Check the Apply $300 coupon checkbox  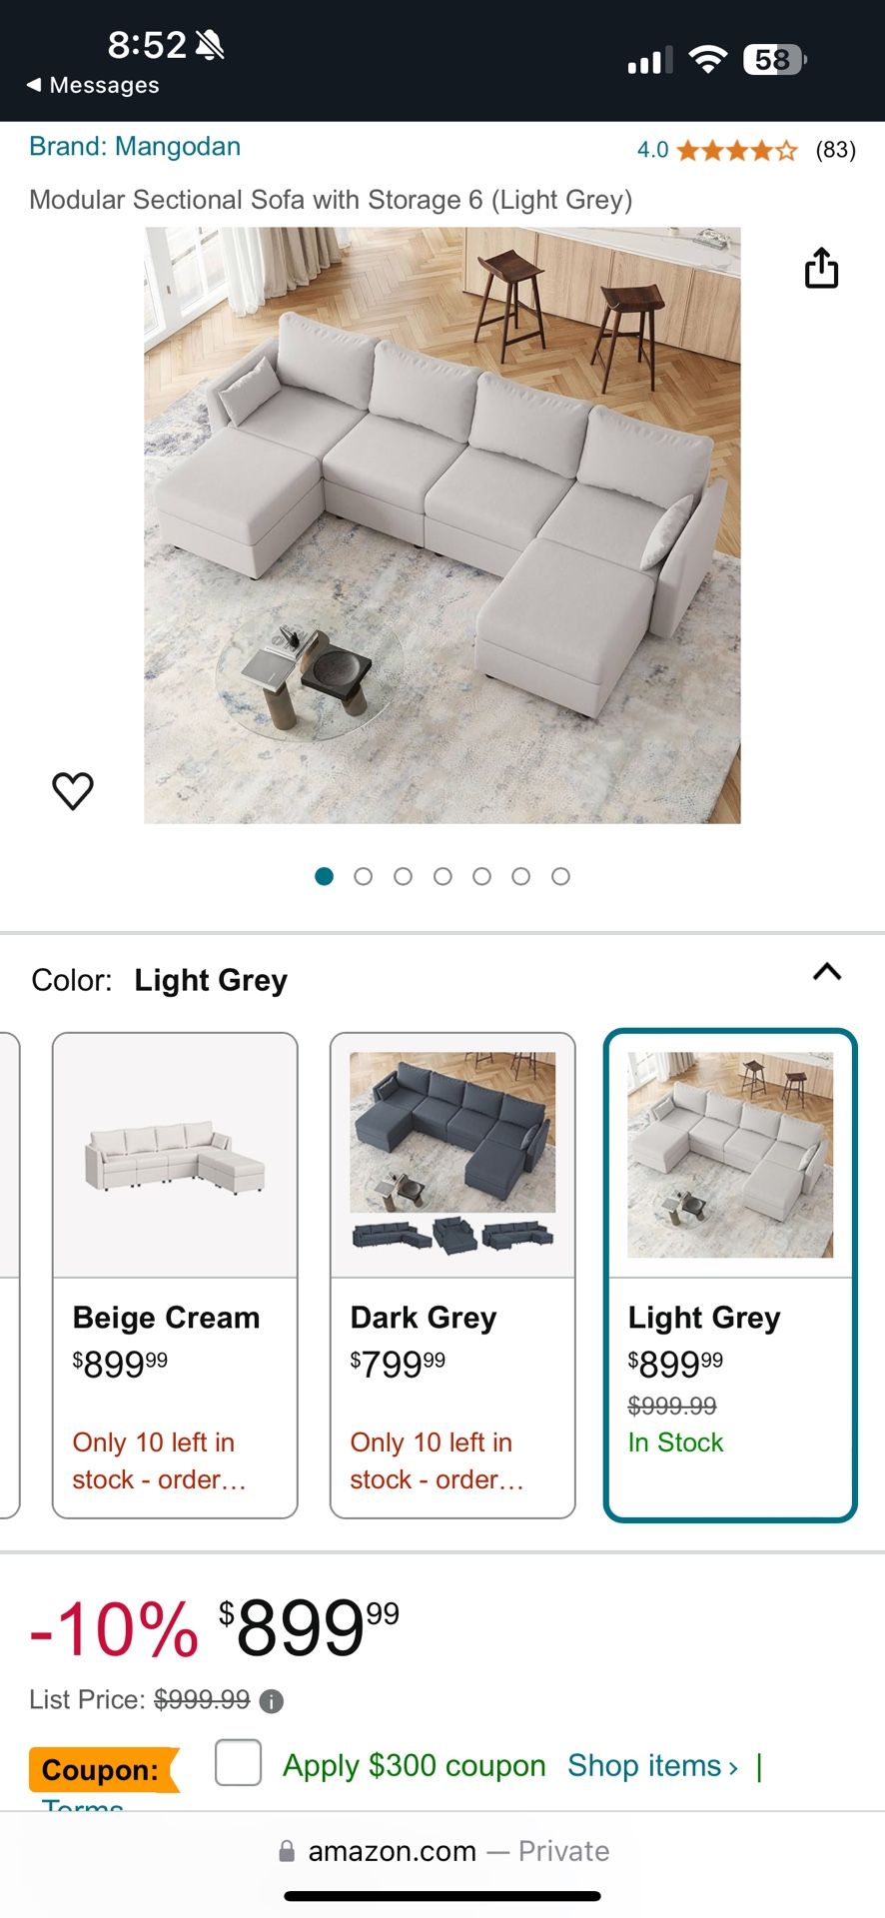239,1762
